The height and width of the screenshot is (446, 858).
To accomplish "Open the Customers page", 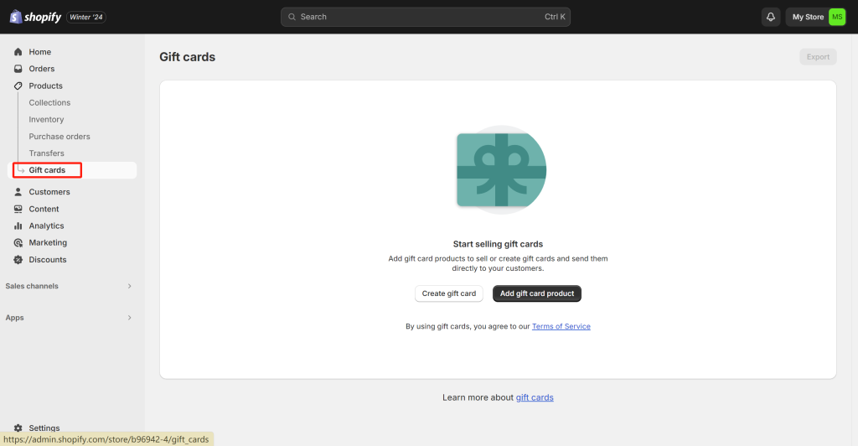I will (49, 192).
